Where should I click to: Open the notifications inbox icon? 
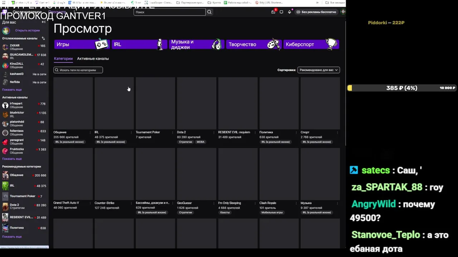coord(273,12)
